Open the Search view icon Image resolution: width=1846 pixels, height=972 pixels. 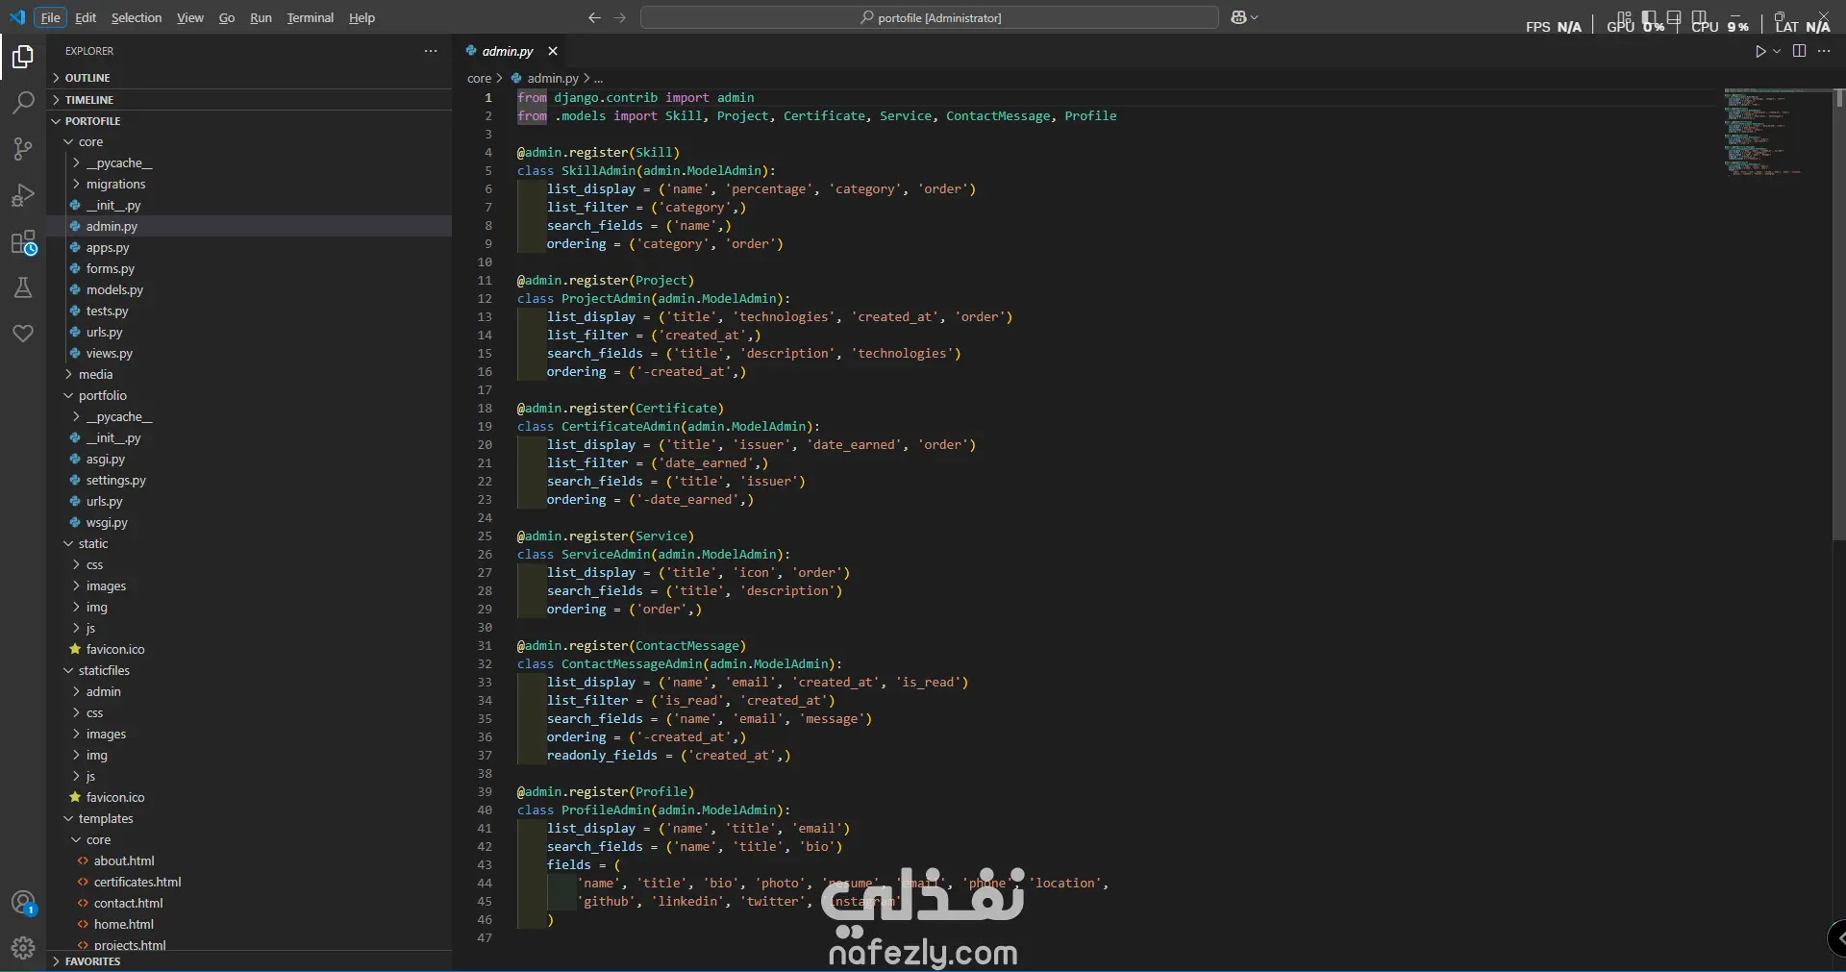tap(23, 103)
